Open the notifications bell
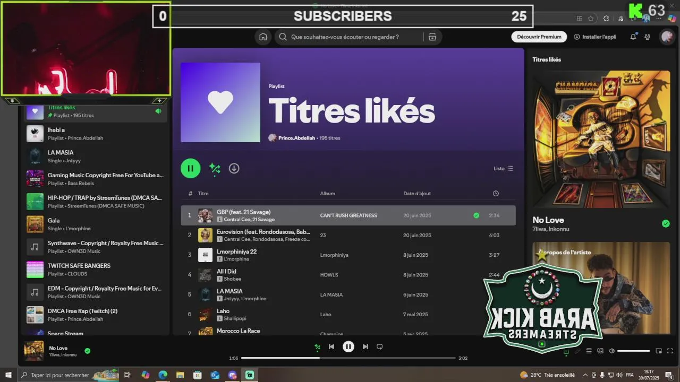 click(633, 37)
